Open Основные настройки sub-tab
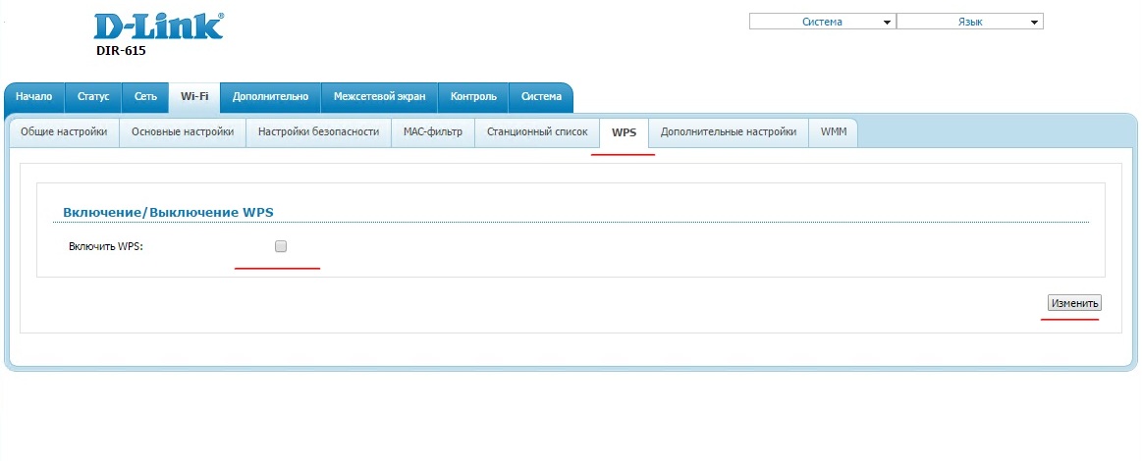The width and height of the screenshot is (1142, 461). [x=183, y=132]
